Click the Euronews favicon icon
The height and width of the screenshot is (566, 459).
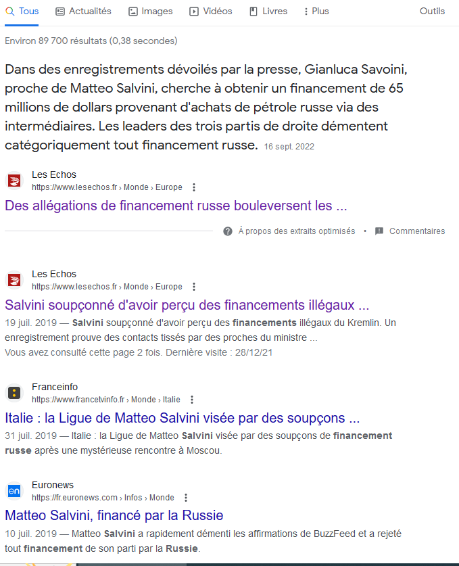(14, 491)
